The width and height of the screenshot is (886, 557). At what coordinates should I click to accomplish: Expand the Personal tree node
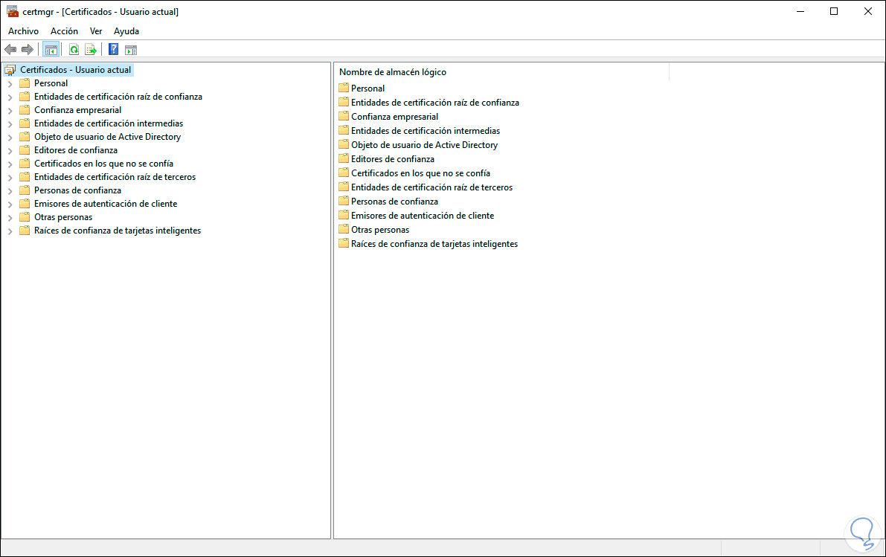(x=10, y=83)
